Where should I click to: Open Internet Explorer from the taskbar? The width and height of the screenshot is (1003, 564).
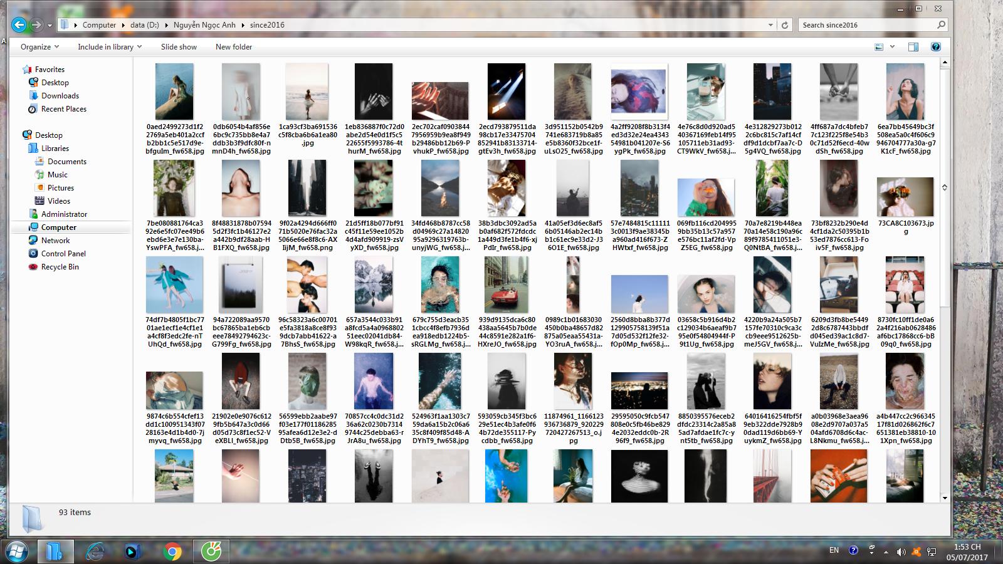pos(95,551)
